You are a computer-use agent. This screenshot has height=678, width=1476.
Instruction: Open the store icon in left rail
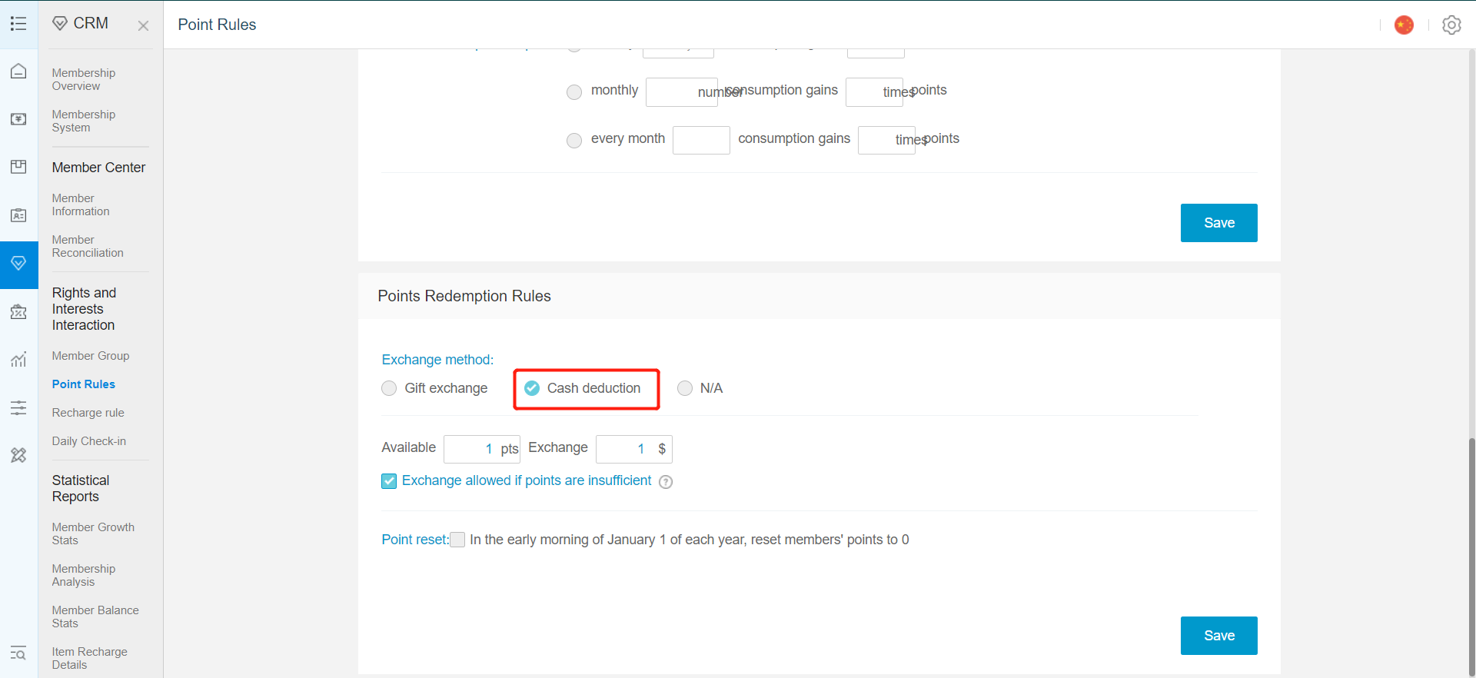point(18,167)
